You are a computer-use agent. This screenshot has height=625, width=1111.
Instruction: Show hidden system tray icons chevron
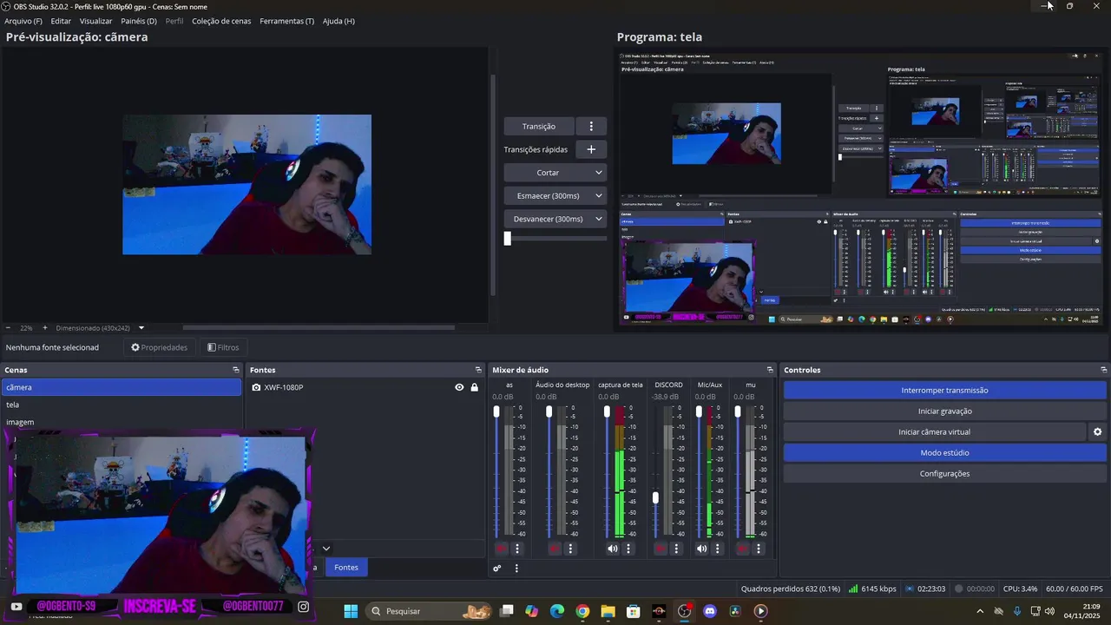980,611
